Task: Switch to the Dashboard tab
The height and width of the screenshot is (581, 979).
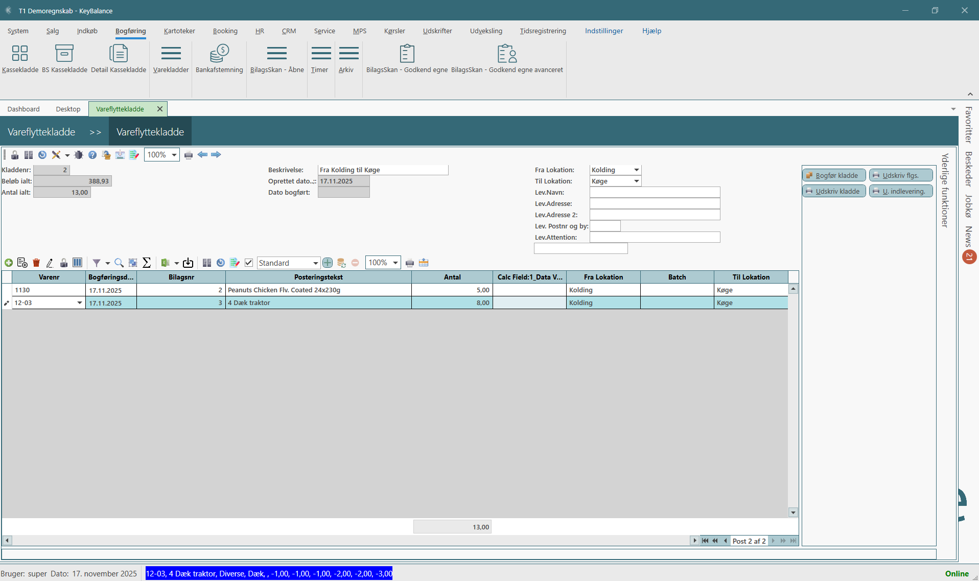Action: 24,109
